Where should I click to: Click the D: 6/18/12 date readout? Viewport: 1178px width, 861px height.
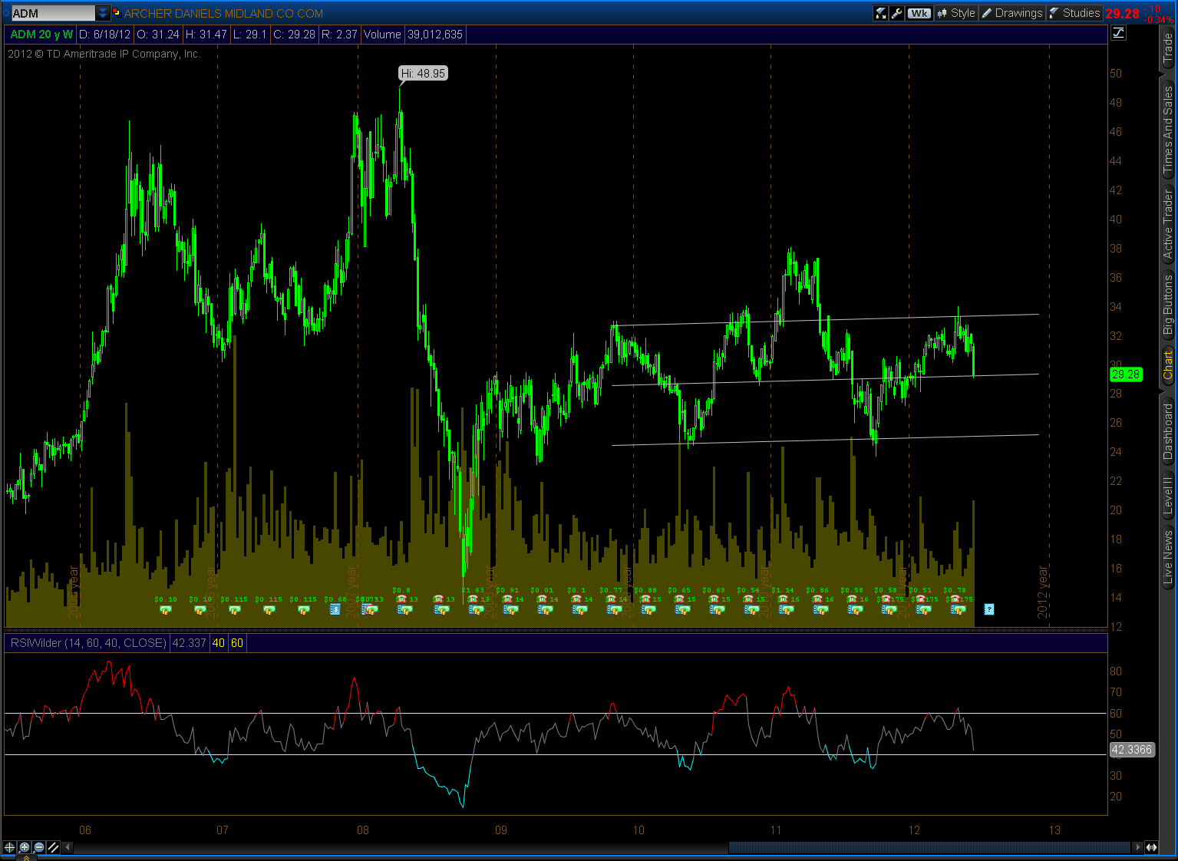pyautogui.click(x=105, y=35)
